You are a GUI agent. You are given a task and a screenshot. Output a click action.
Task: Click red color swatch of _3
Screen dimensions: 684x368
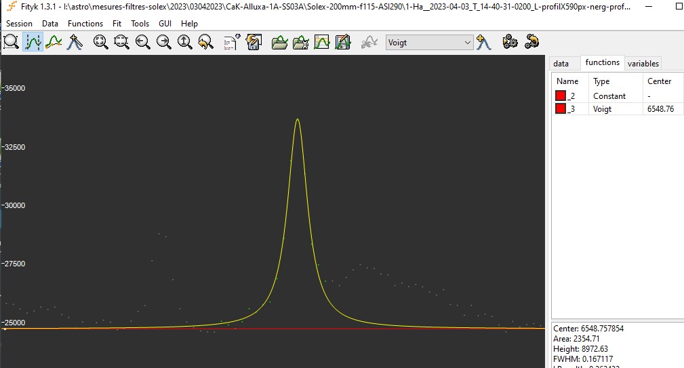[561, 109]
